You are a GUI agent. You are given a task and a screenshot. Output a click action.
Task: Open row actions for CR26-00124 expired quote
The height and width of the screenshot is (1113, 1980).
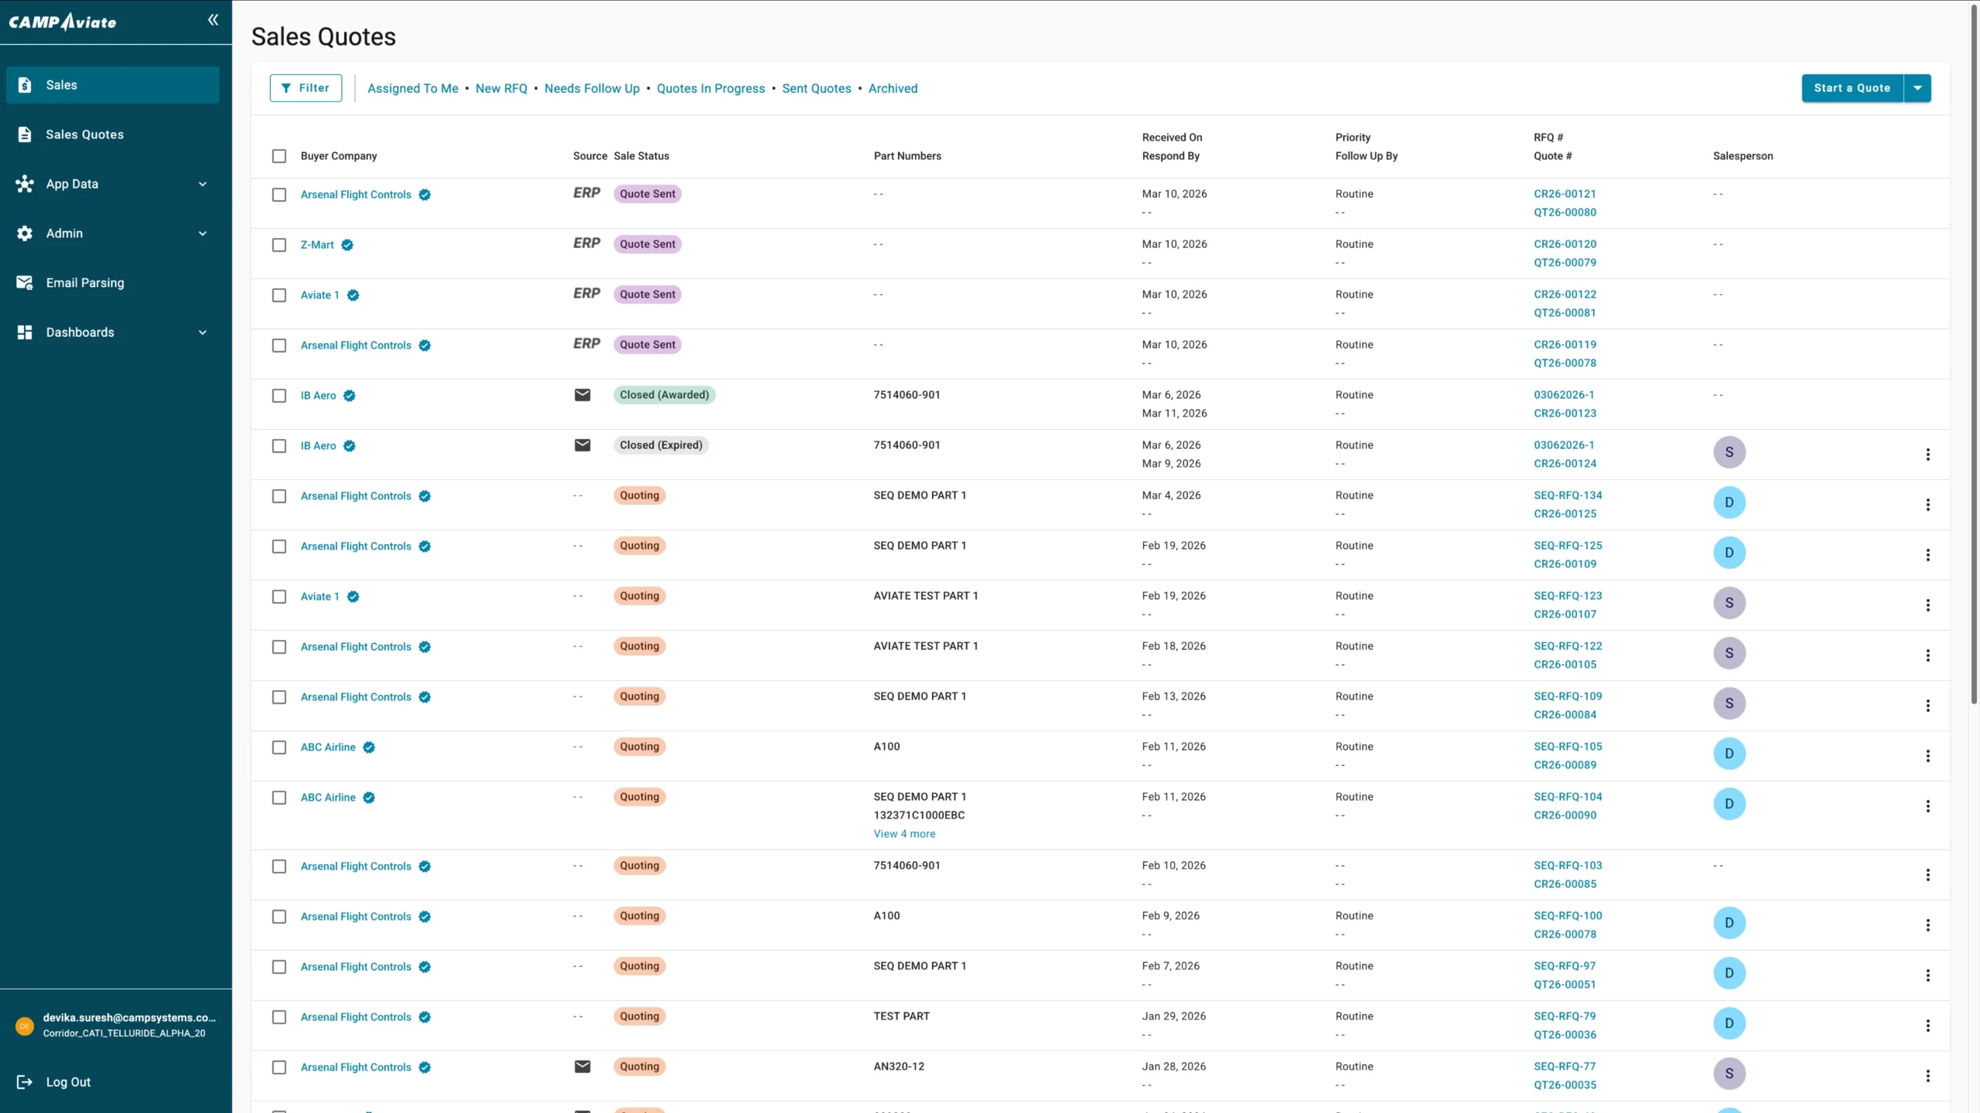1927,454
